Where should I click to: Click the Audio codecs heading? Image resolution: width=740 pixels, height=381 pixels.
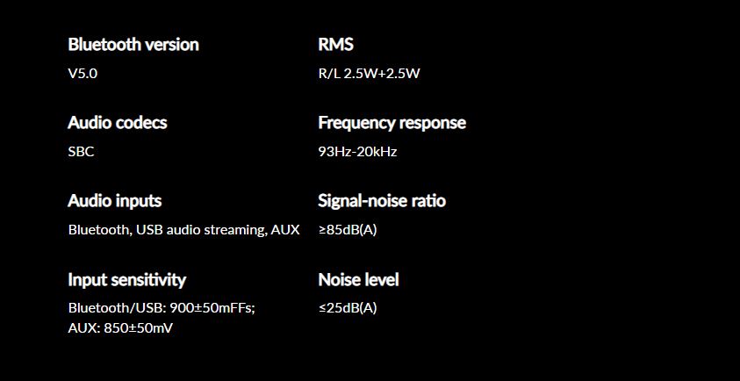(x=118, y=123)
